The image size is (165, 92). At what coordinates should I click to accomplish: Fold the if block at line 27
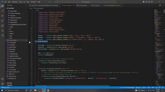(34, 61)
